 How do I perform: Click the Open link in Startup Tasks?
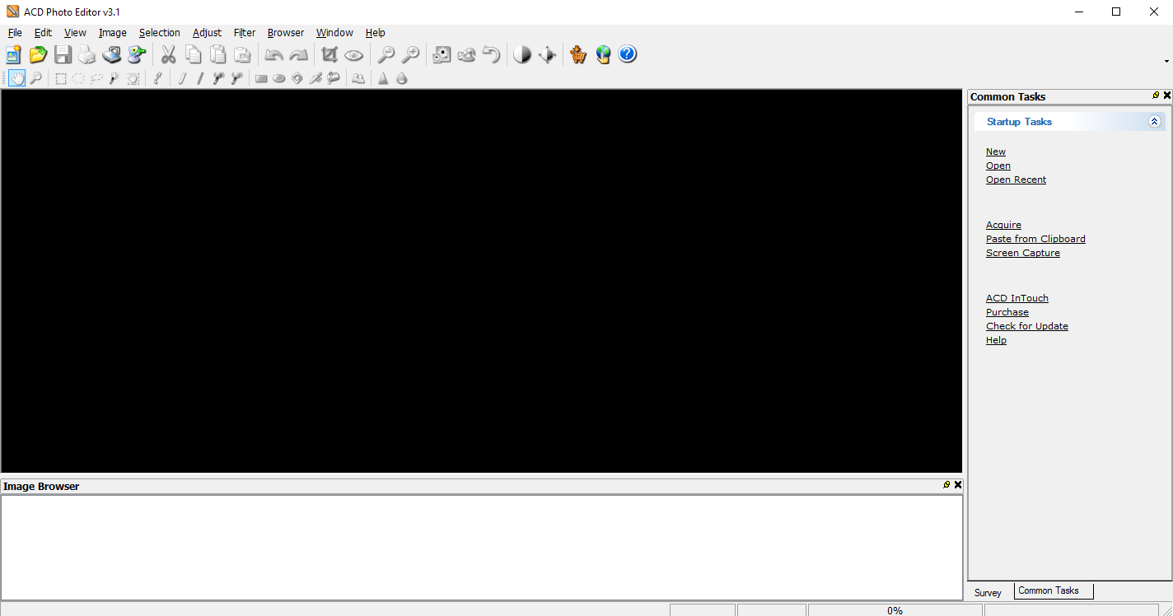tap(998, 166)
